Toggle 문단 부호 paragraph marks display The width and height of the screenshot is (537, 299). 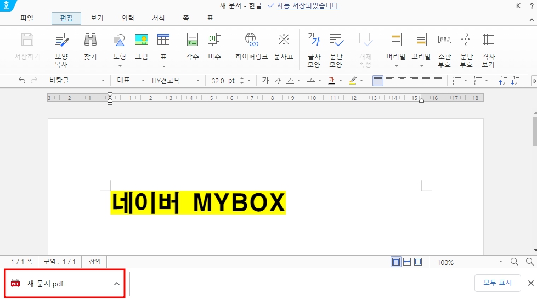pos(466,40)
